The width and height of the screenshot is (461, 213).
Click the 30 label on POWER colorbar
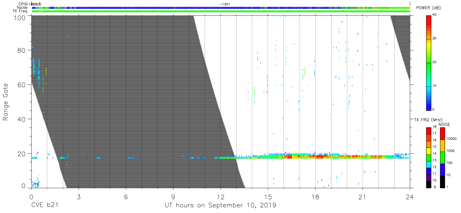pyautogui.click(x=435, y=38)
